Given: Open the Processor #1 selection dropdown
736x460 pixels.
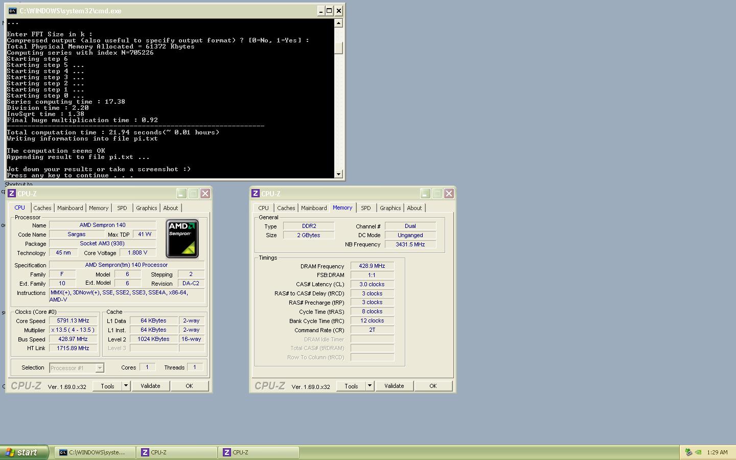Looking at the screenshot, I should (77, 368).
